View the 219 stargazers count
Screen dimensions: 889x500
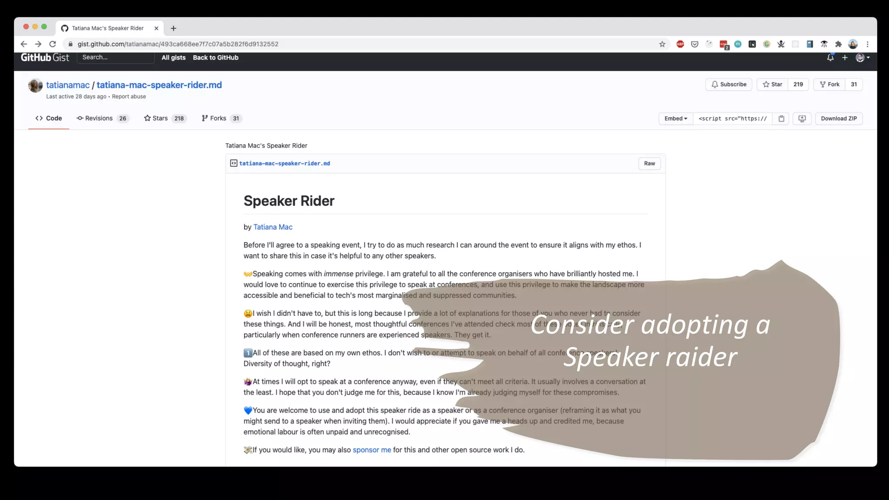tap(798, 84)
